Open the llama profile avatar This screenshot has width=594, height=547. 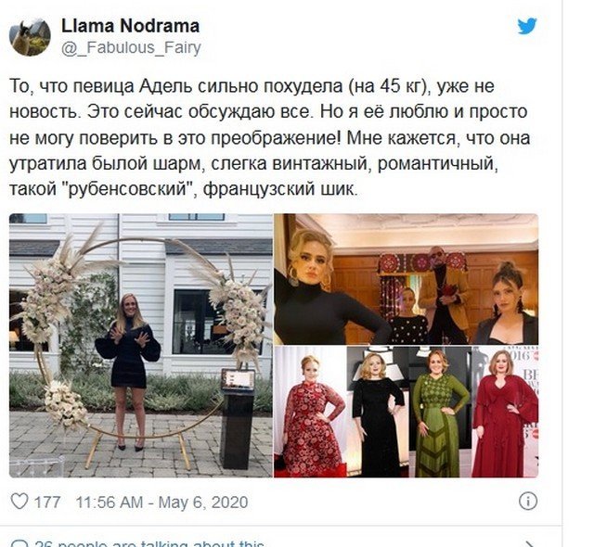tap(30, 37)
